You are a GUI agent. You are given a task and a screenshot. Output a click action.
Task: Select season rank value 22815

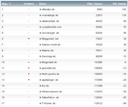(x=99, y=15)
